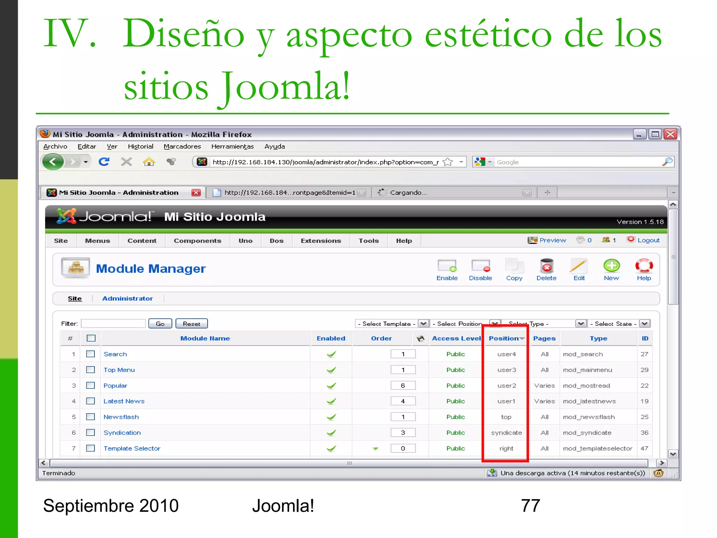Check the Top Menu module checkbox
The image size is (717, 538).
[x=90, y=370]
